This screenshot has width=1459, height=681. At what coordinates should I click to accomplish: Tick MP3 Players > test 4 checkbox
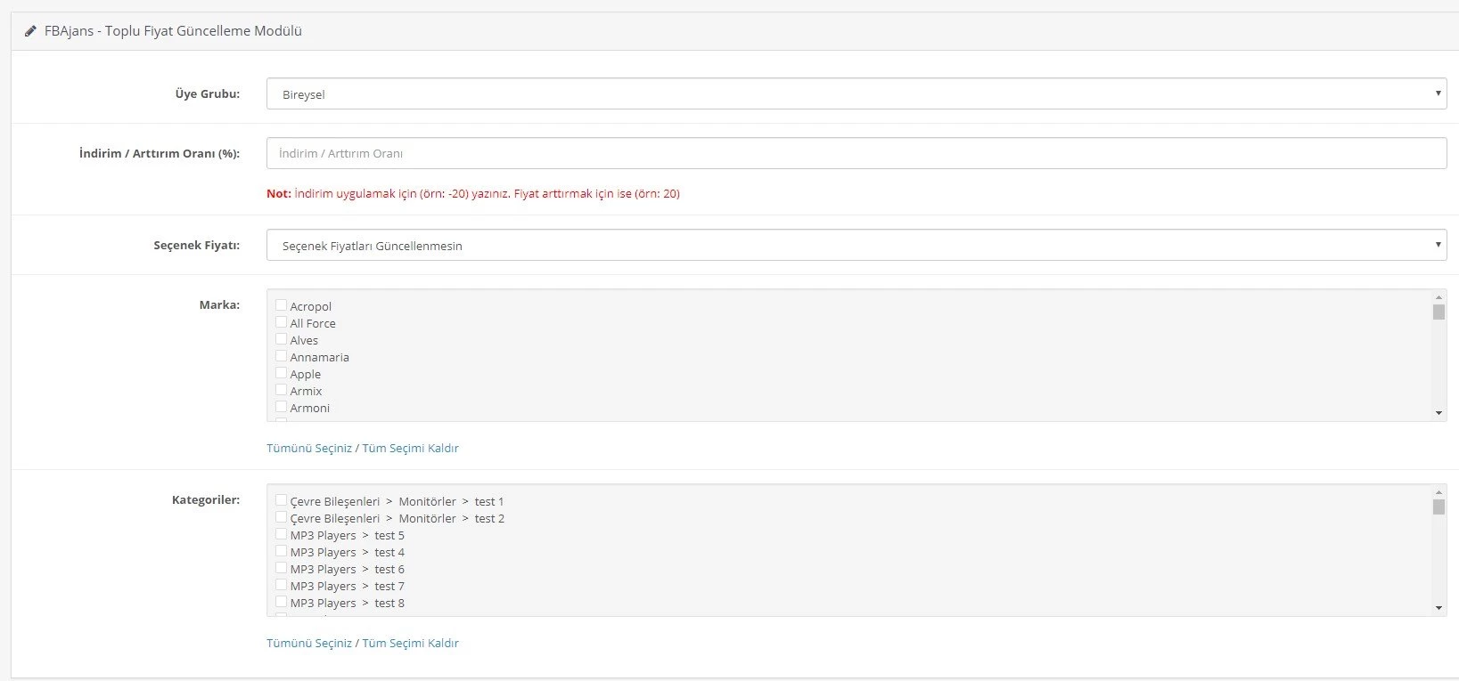281,551
